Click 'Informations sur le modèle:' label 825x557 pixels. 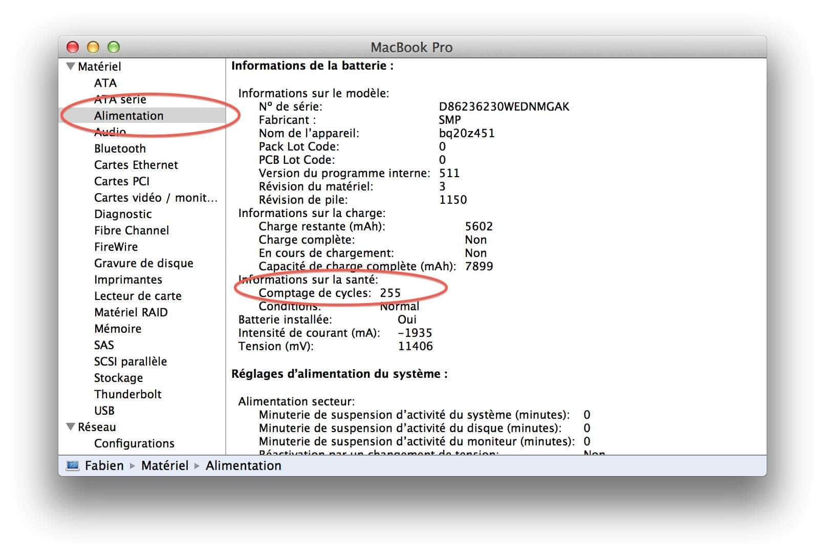pos(314,93)
